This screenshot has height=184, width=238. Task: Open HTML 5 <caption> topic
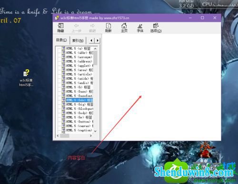tap(77, 130)
